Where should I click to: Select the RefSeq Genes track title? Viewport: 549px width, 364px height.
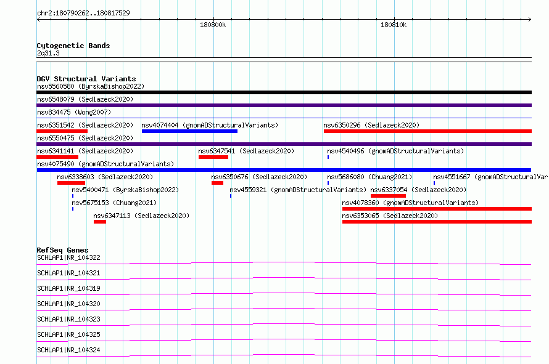(x=63, y=250)
